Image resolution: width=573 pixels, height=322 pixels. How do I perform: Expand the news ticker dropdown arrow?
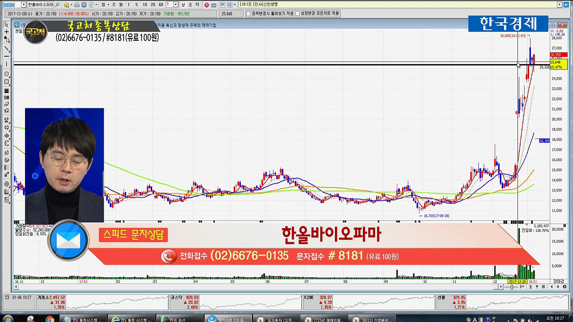click(559, 5)
